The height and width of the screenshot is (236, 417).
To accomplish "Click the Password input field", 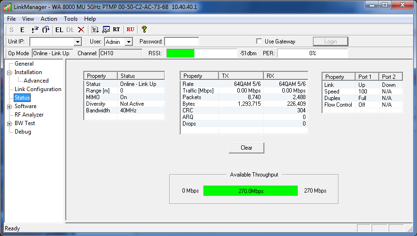I will click(x=182, y=42).
